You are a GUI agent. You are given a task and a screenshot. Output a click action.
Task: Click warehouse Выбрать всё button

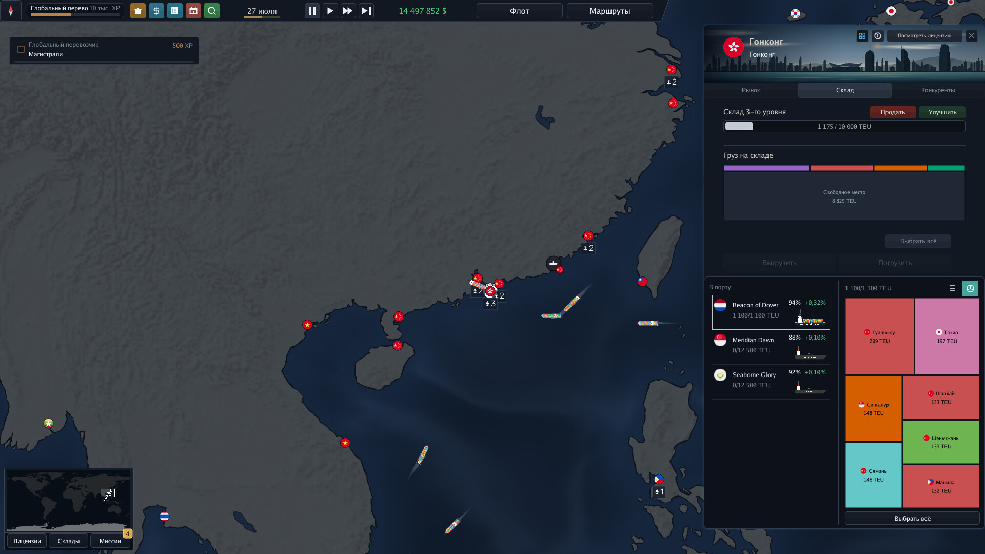coord(918,241)
